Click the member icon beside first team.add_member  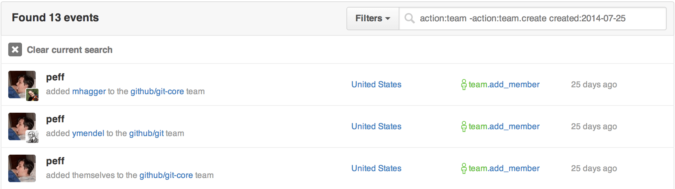tap(464, 85)
